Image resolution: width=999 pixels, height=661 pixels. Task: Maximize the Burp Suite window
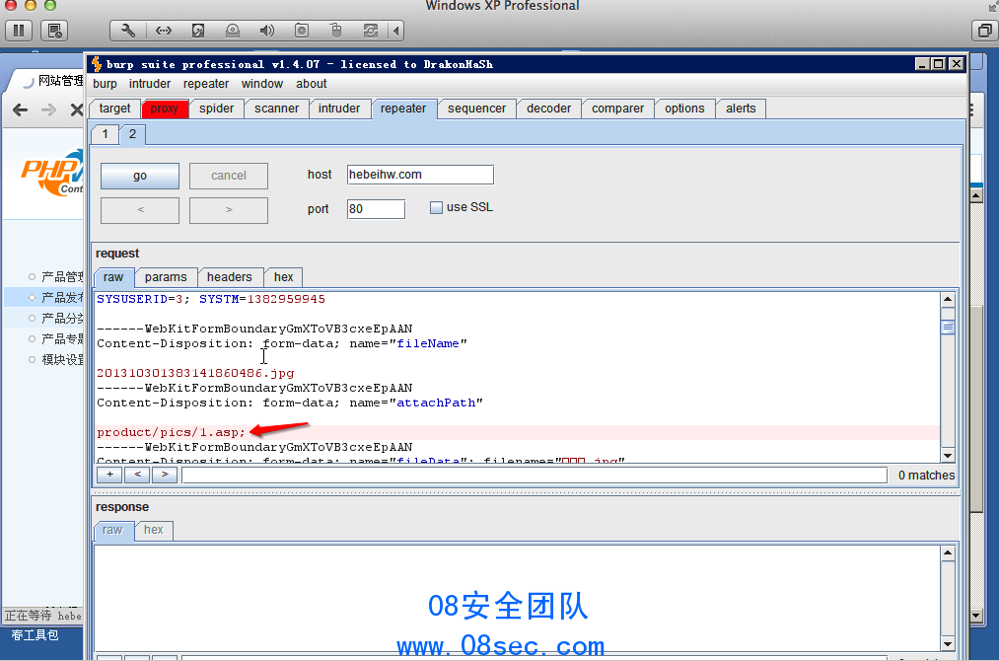[939, 64]
